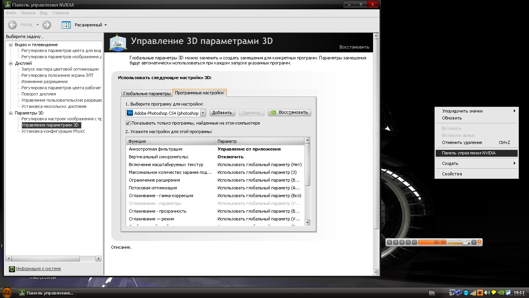Open the Back history dropdown arrow
The image size is (529, 298).
(37, 25)
